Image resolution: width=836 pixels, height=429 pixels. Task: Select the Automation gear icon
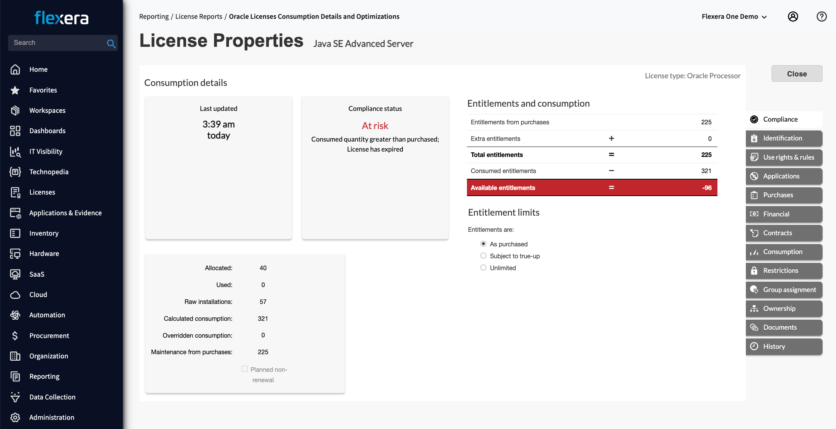pyautogui.click(x=15, y=315)
